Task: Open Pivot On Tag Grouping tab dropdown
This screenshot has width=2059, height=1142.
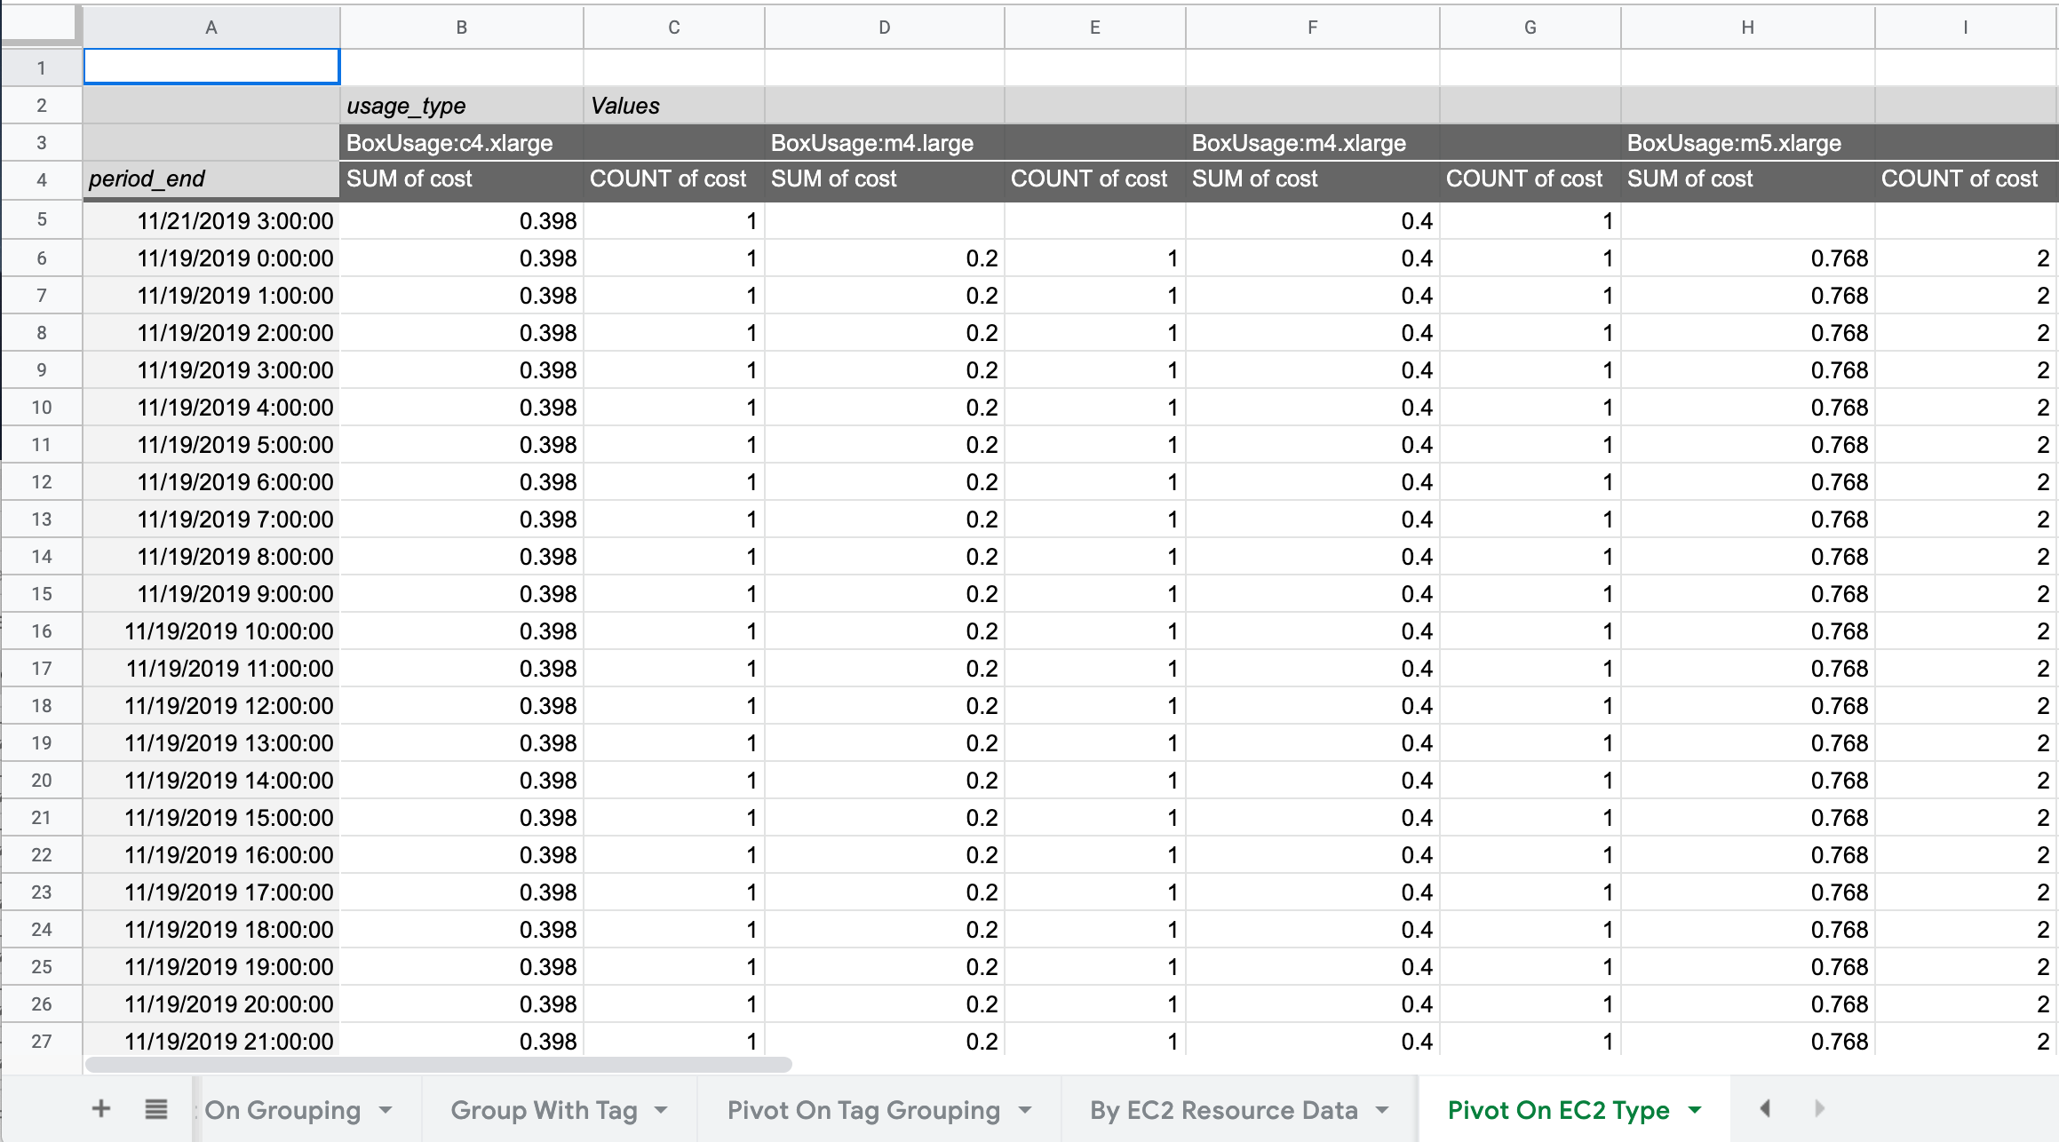Action: pyautogui.click(x=1025, y=1110)
